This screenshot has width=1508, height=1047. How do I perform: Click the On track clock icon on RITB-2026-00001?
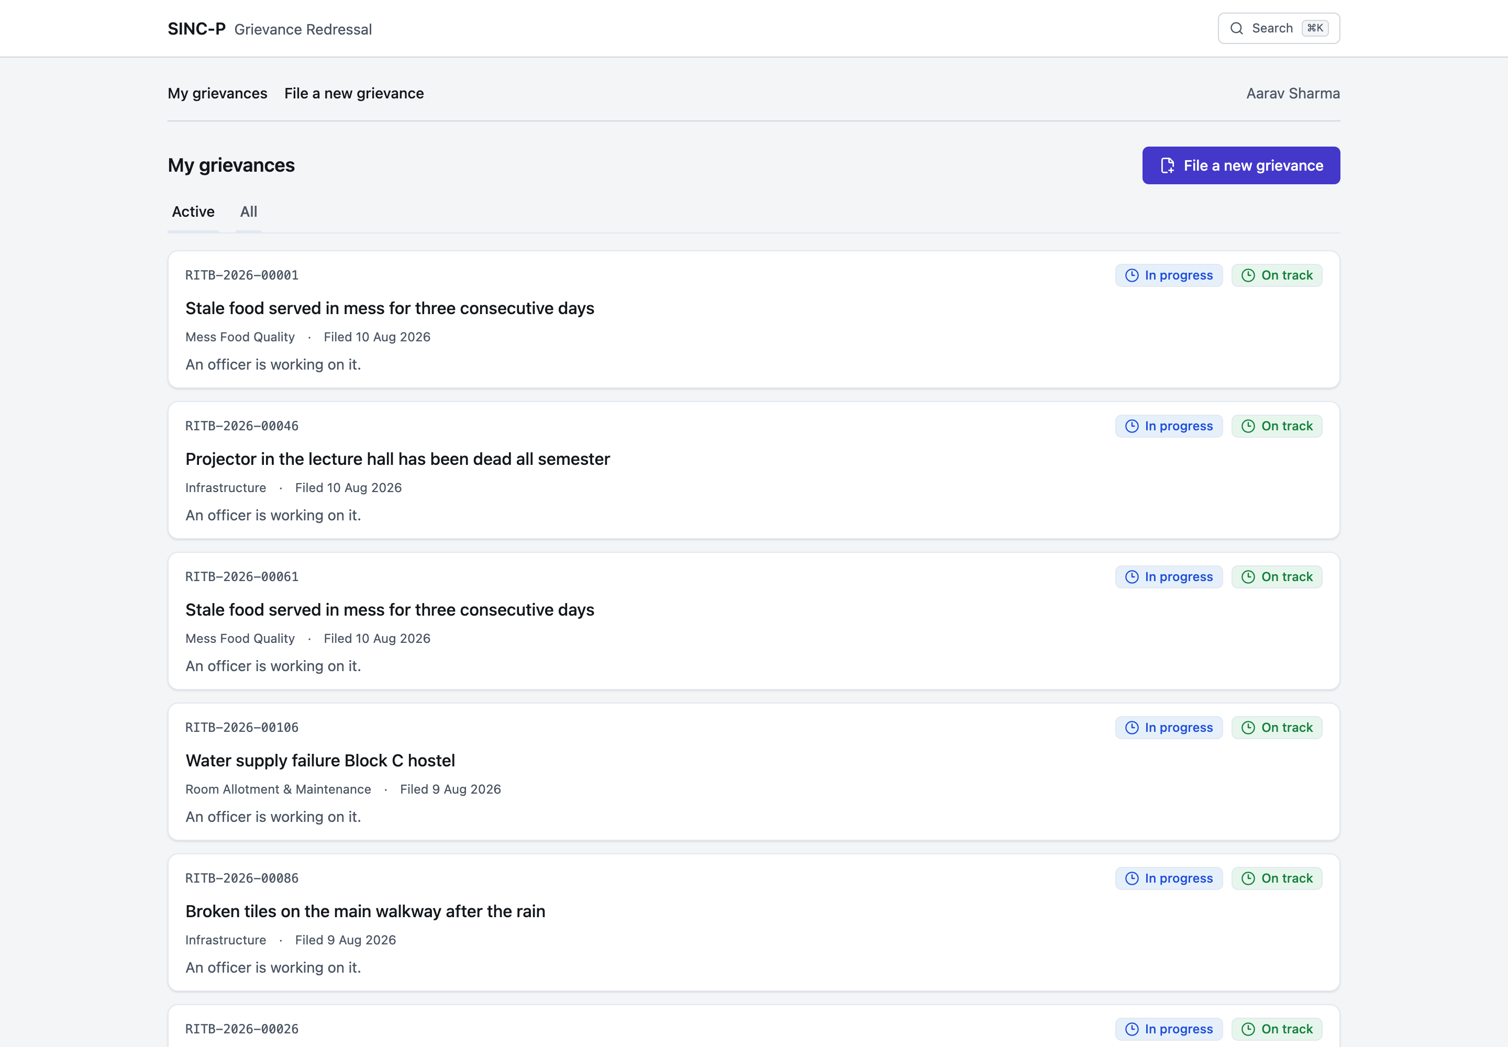1247,275
